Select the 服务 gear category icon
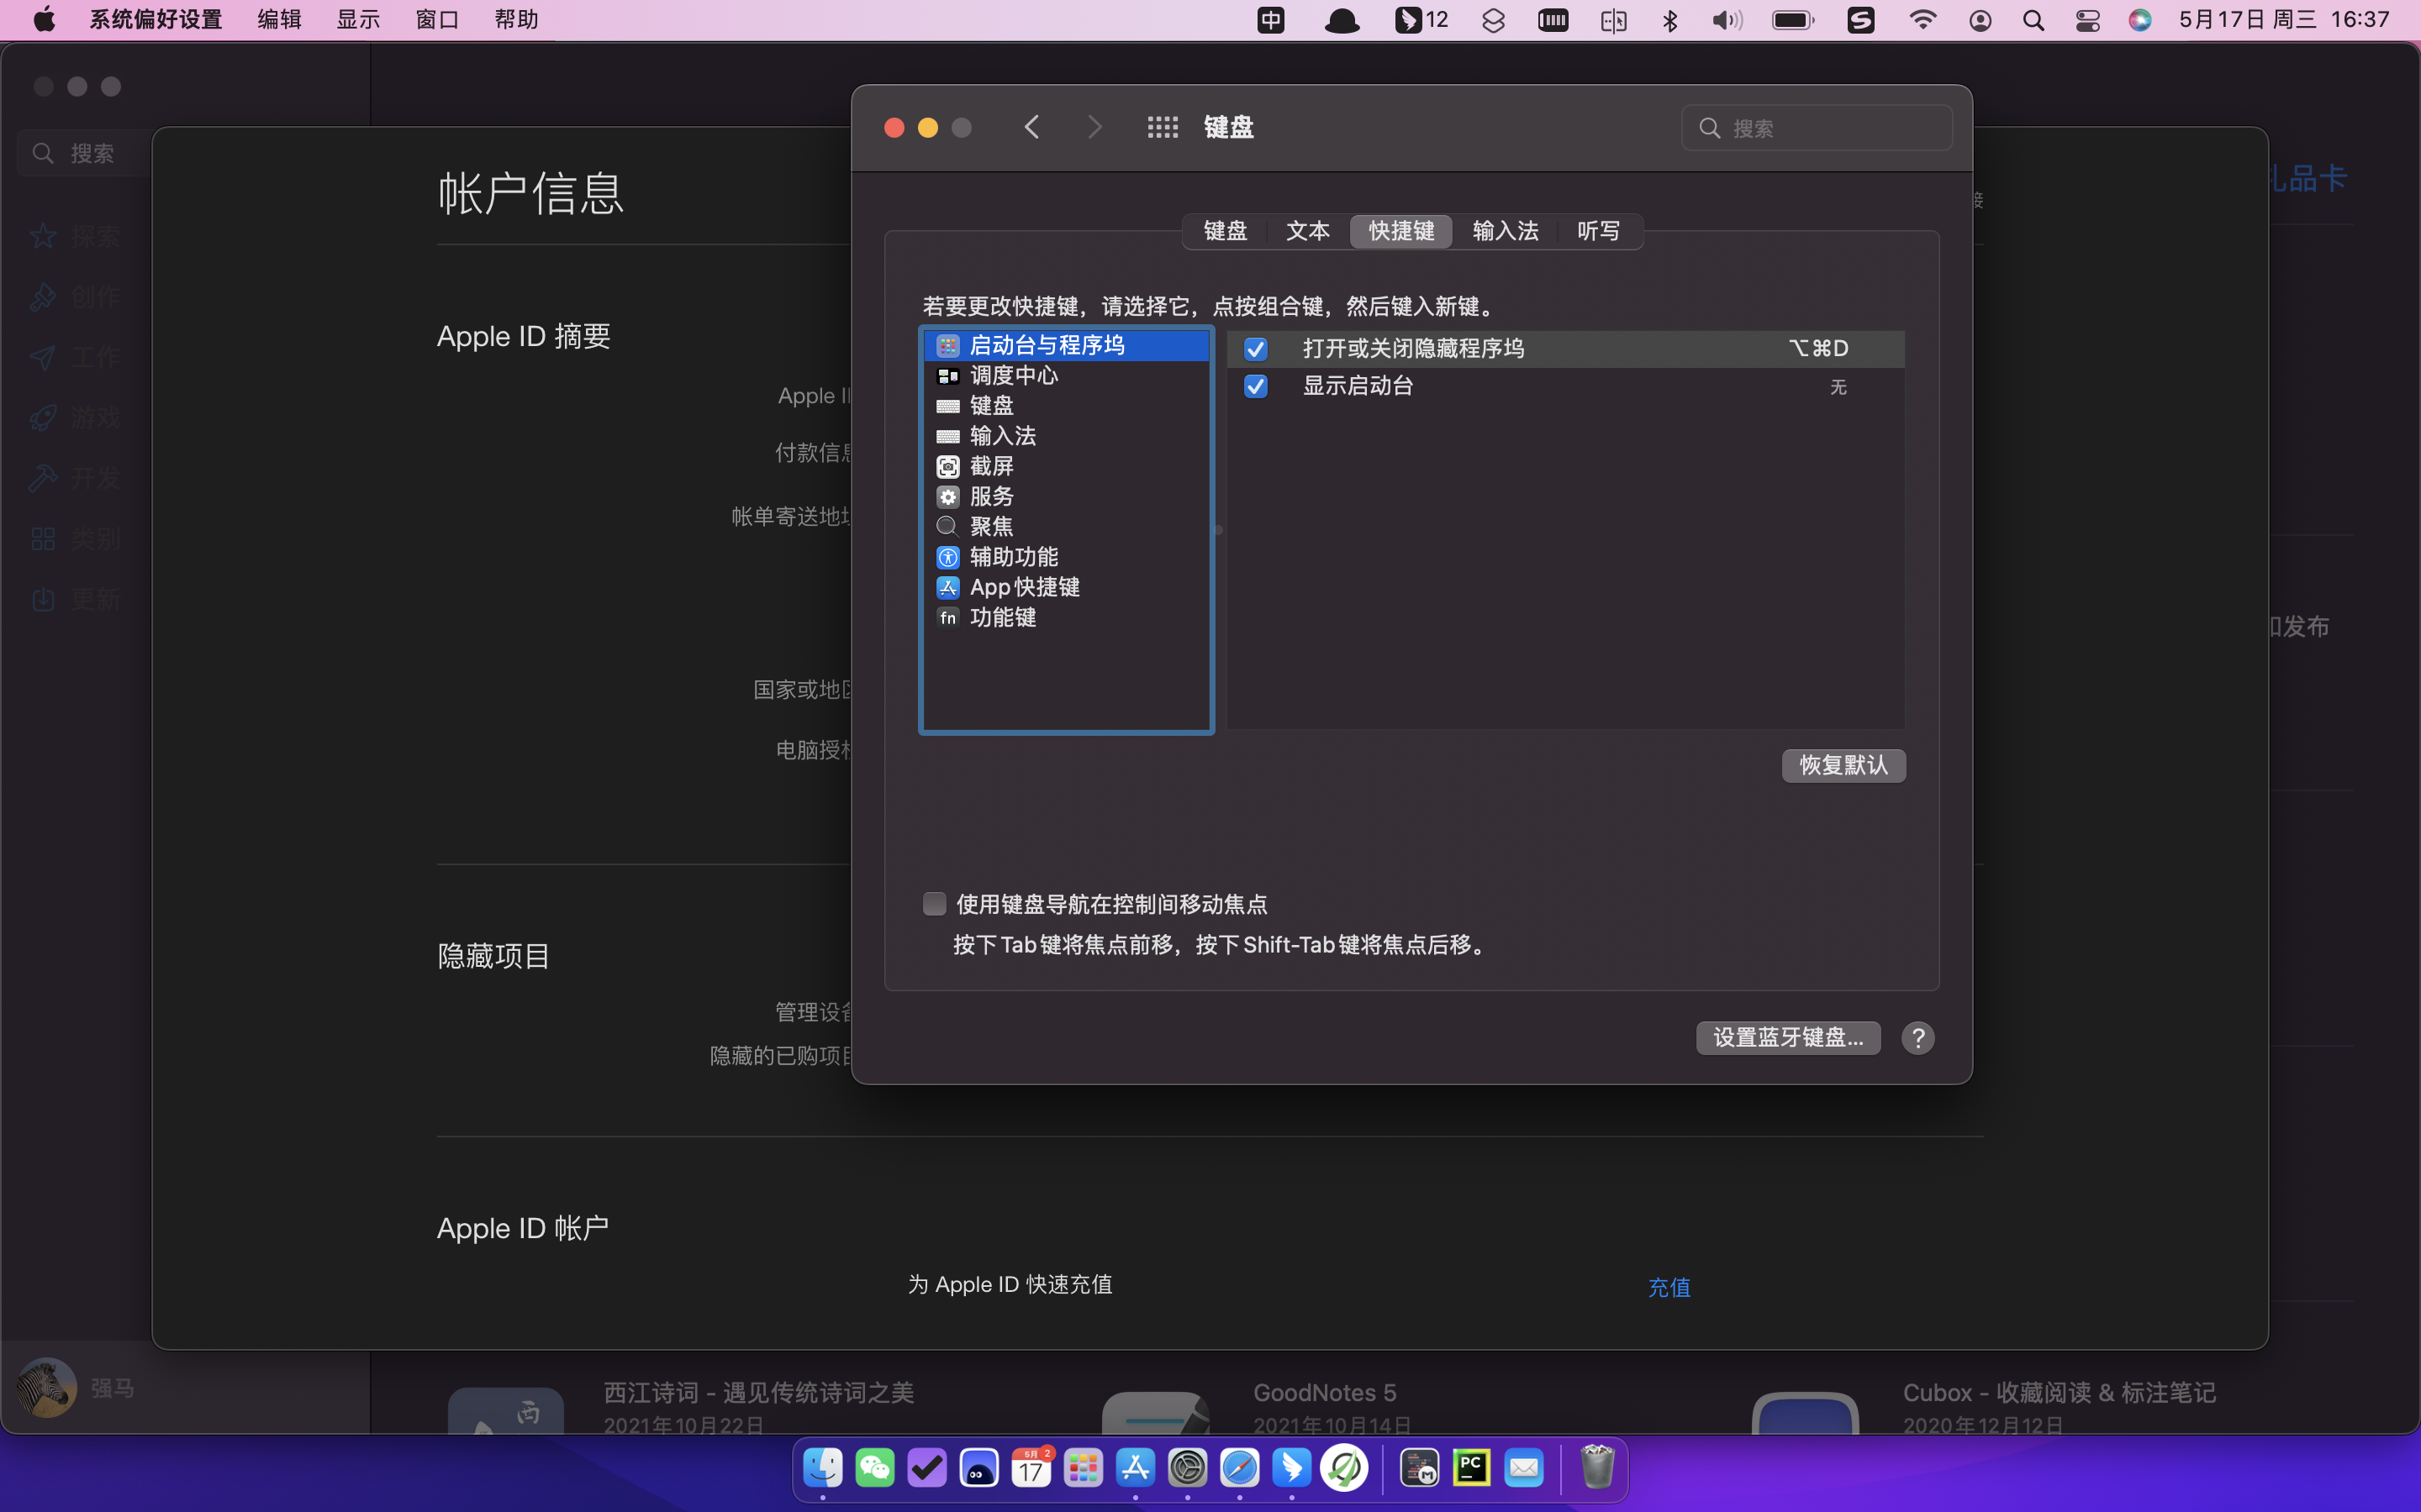2421x1512 pixels. tap(947, 497)
